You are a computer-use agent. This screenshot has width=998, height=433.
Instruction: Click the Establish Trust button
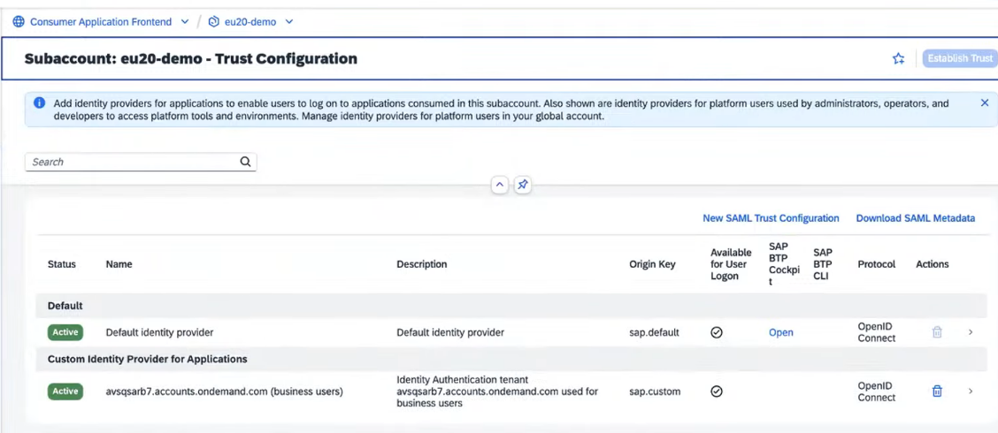click(959, 58)
